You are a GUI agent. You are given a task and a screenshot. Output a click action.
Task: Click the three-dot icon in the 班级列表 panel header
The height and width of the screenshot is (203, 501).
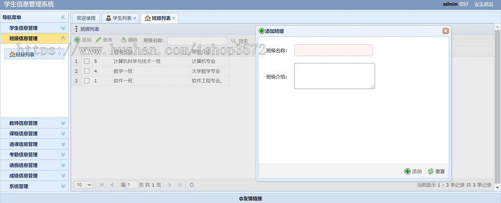(x=76, y=29)
